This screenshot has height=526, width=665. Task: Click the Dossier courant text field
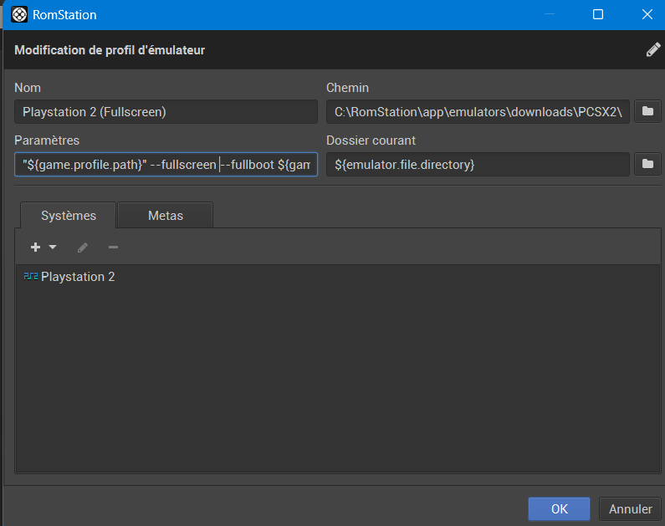(x=477, y=165)
